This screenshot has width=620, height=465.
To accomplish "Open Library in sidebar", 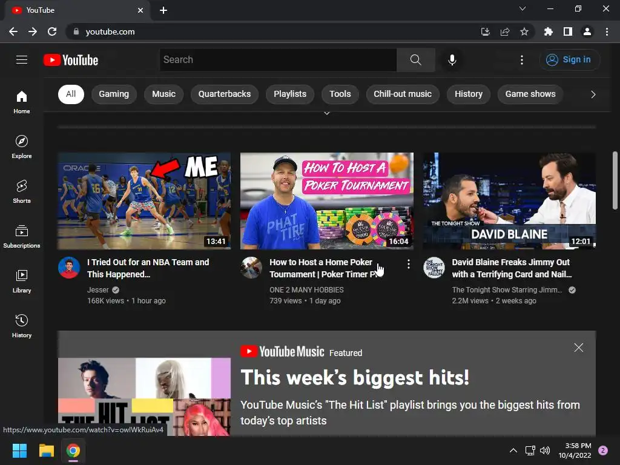I will pyautogui.click(x=22, y=281).
